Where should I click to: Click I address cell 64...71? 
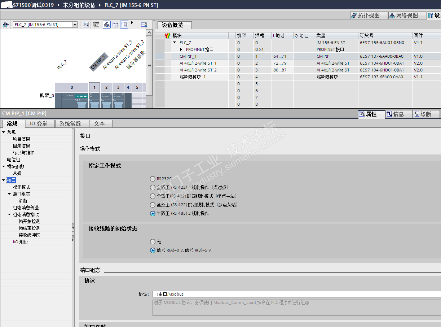tap(282, 56)
